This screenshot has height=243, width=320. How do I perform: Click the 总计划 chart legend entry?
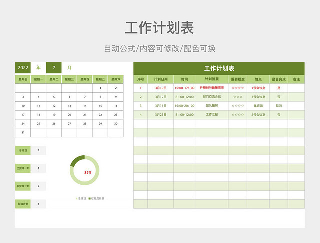81,198
